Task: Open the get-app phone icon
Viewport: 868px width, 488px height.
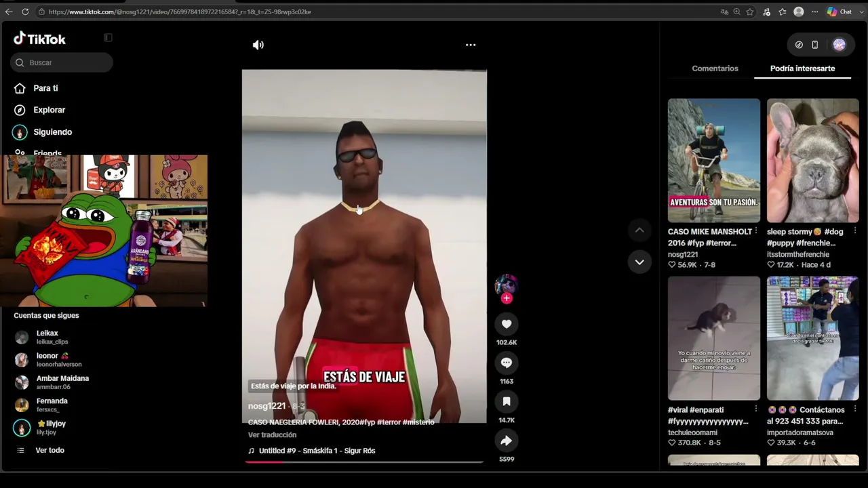Action: [815, 45]
